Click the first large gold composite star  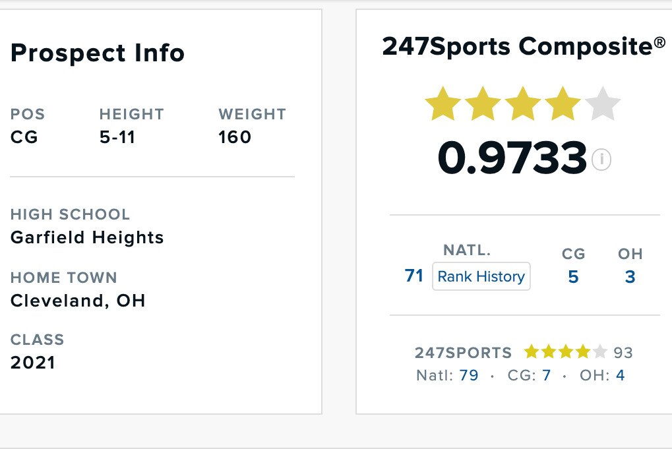443,105
